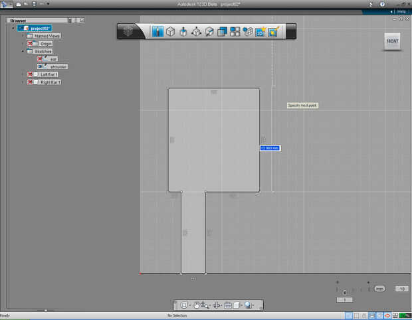
Task: Click the grouped cubes assembly icon
Action: click(x=247, y=32)
